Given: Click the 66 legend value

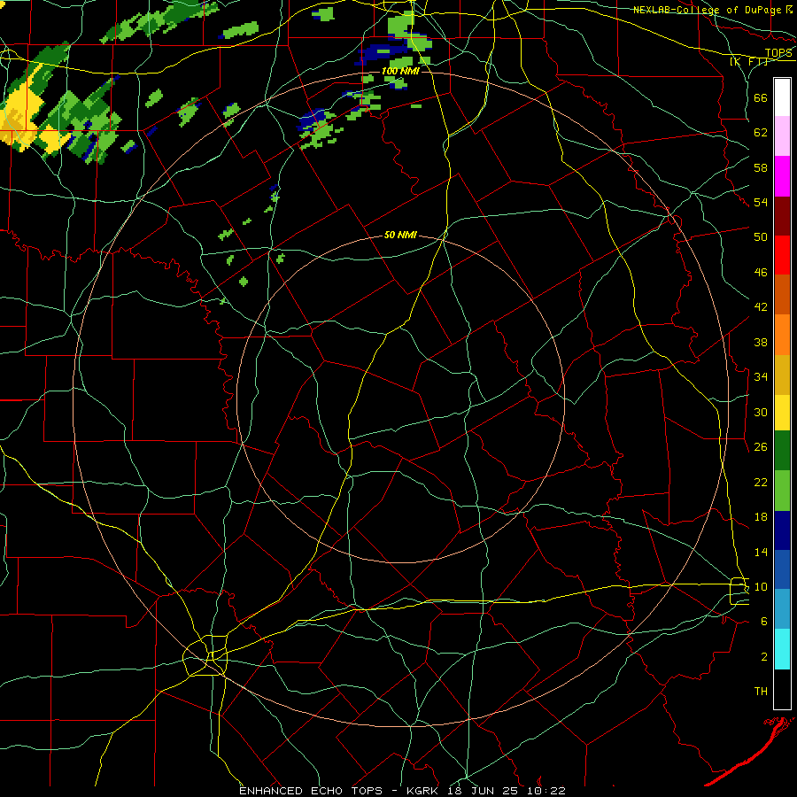Looking at the screenshot, I should (761, 97).
